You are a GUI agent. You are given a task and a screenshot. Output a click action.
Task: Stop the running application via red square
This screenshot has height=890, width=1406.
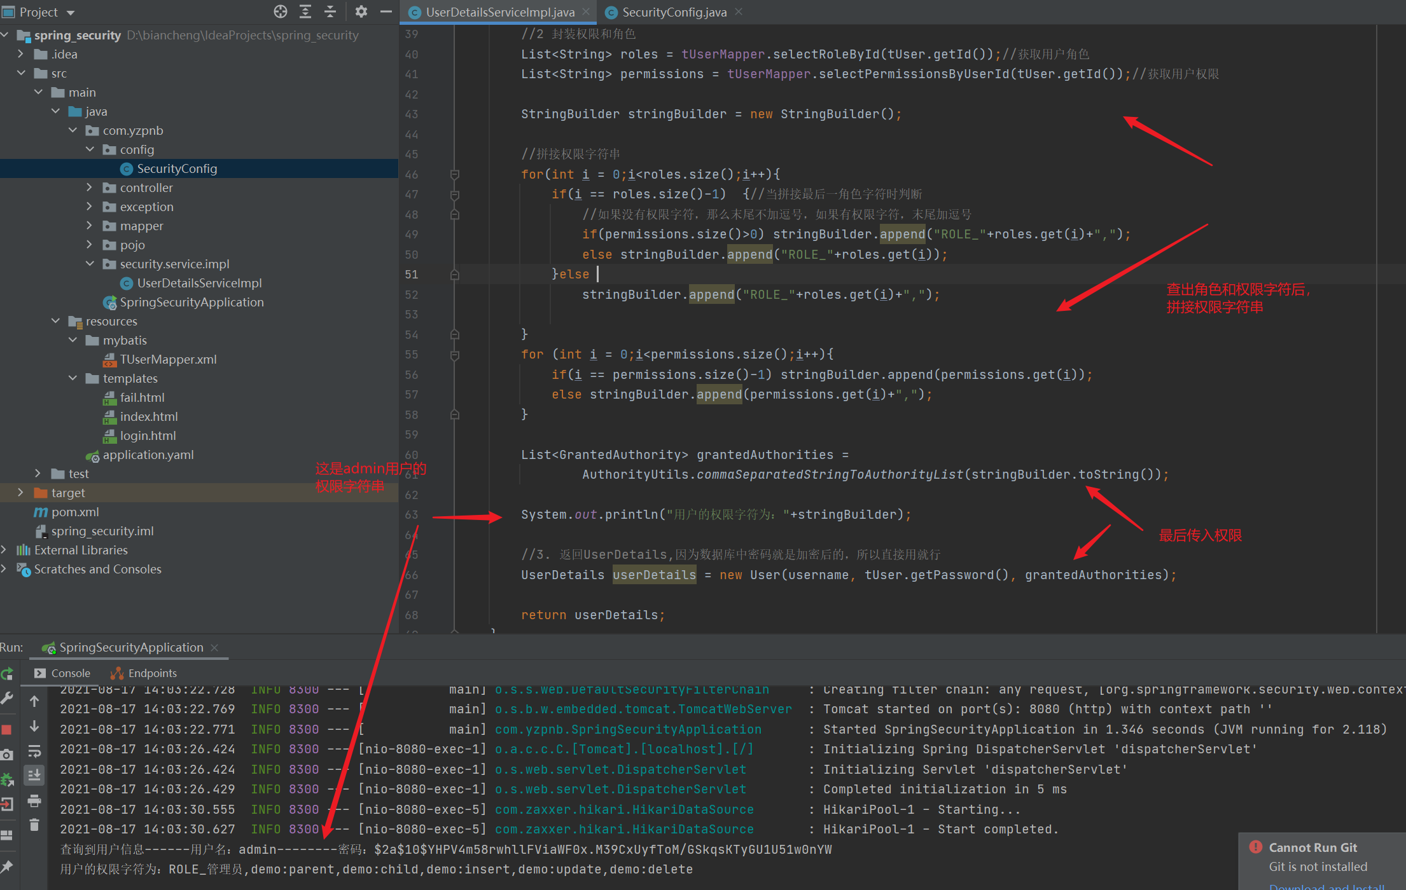8,729
